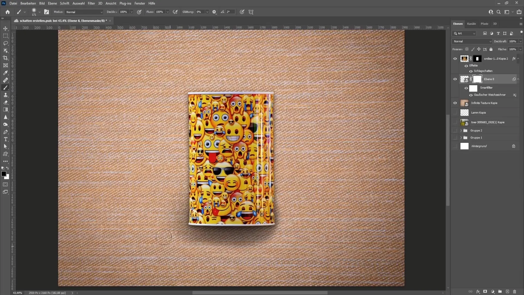Screen dimensions: 524x295
Task: Click the Pfade tab in panel
Action: [484, 24]
